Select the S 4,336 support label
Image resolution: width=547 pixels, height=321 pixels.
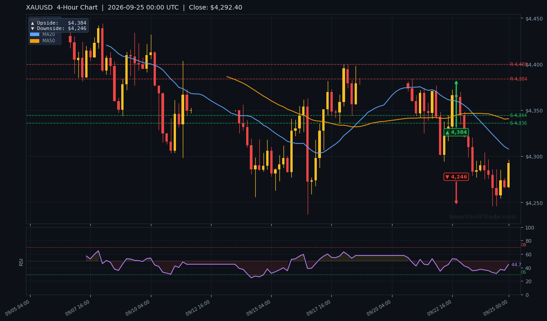[x=518, y=123]
